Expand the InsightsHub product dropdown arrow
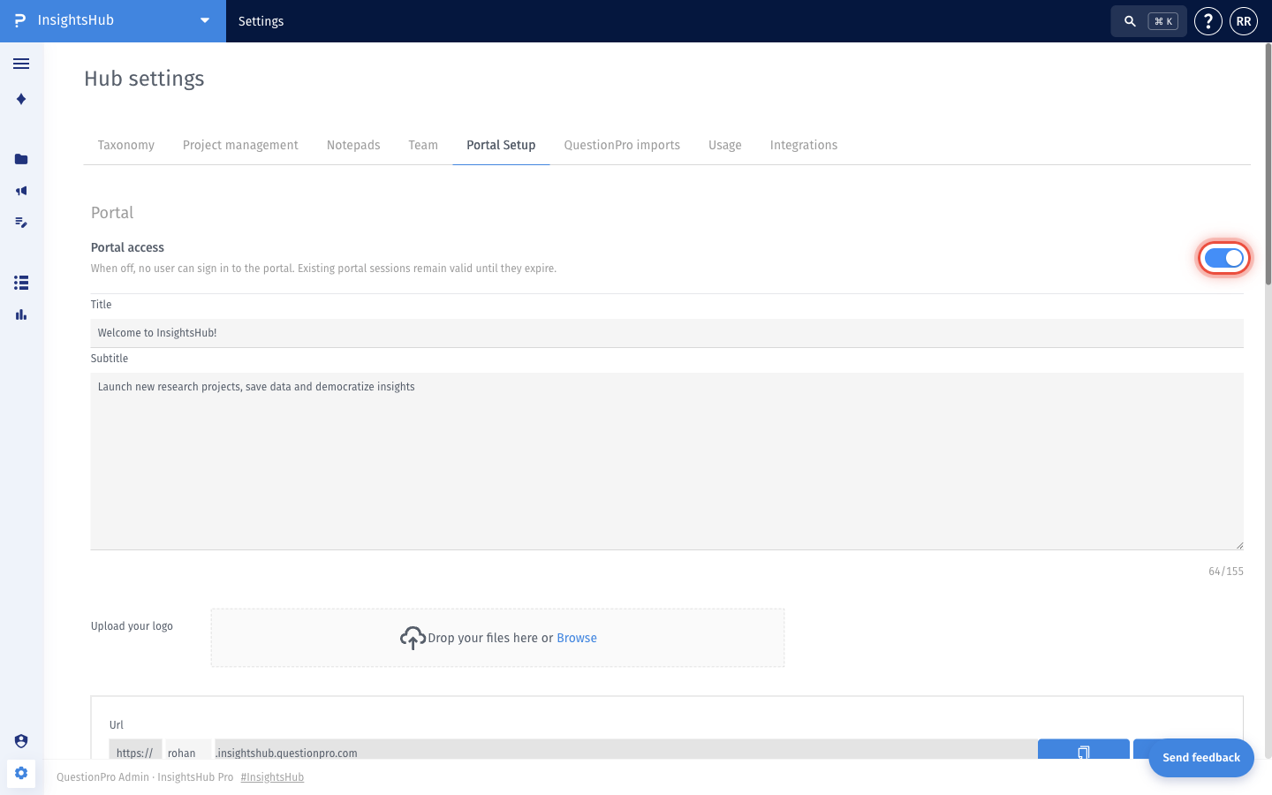The width and height of the screenshot is (1272, 795). click(205, 21)
